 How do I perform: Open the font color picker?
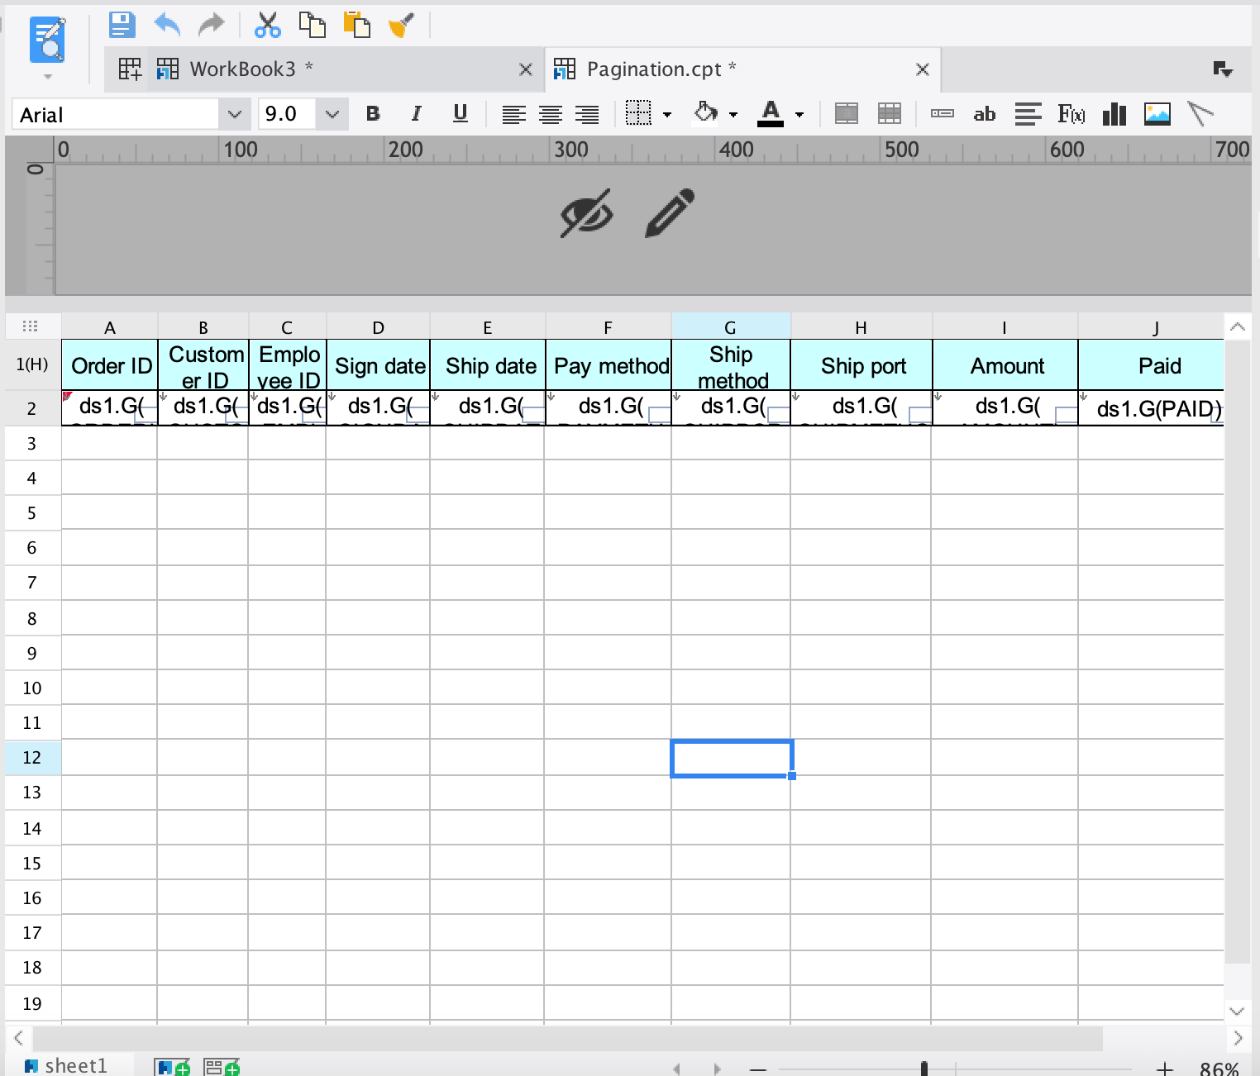799,114
